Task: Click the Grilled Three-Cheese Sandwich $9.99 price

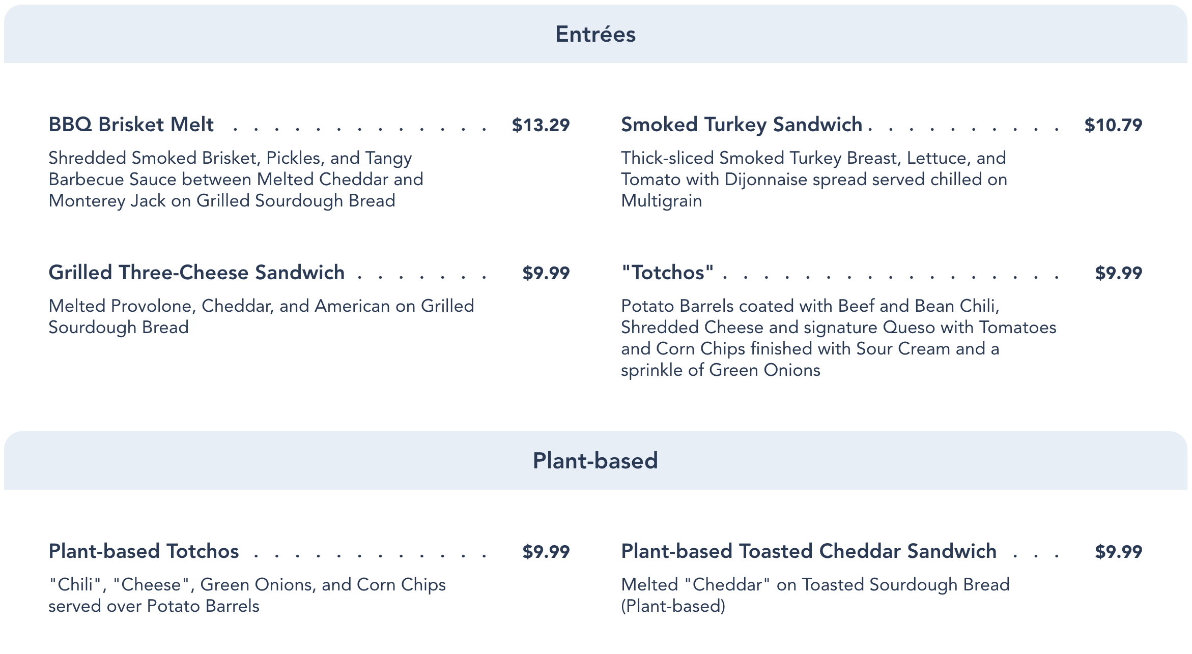Action: pos(546,273)
